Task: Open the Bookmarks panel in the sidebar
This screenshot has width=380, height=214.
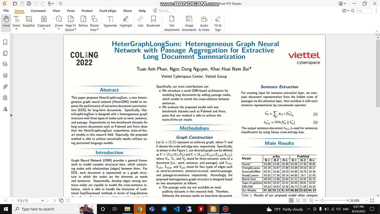Action: click(x=5, y=42)
